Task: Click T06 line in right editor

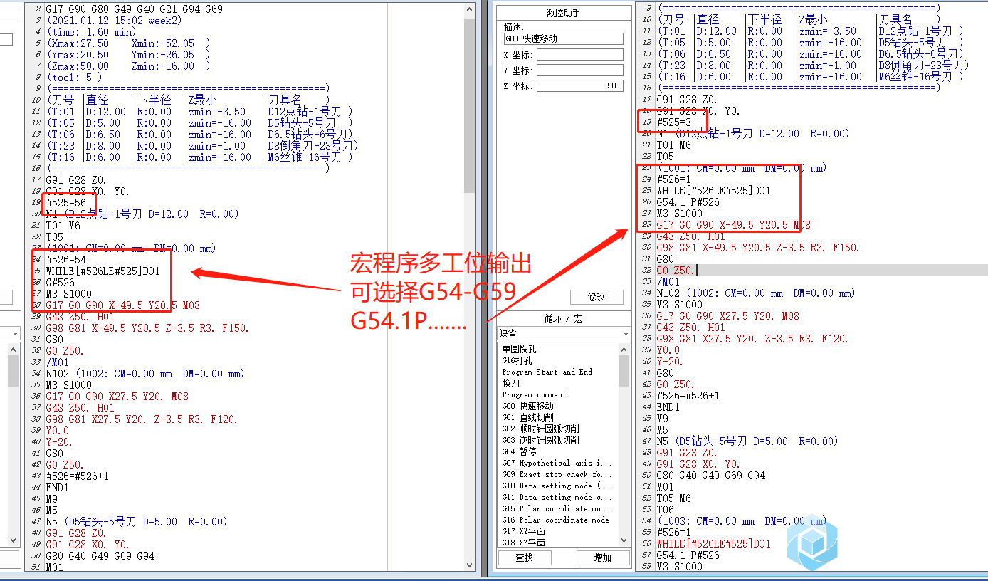Action: point(665,510)
